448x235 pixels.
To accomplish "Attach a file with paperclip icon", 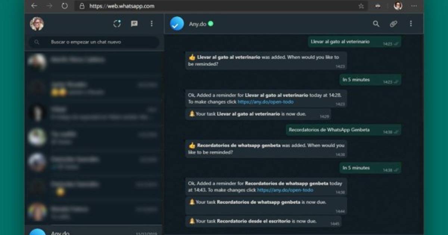I will pos(393,24).
